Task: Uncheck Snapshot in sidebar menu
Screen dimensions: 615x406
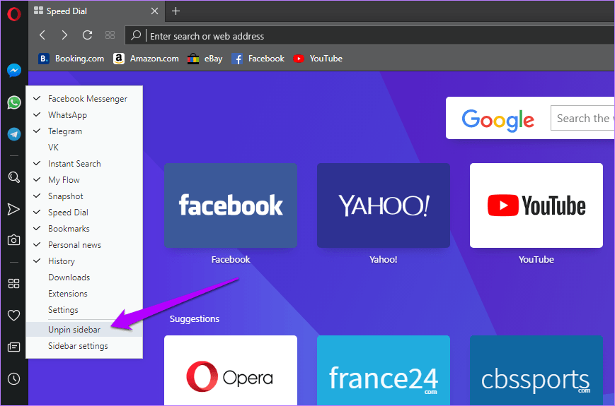Action: (x=84, y=196)
